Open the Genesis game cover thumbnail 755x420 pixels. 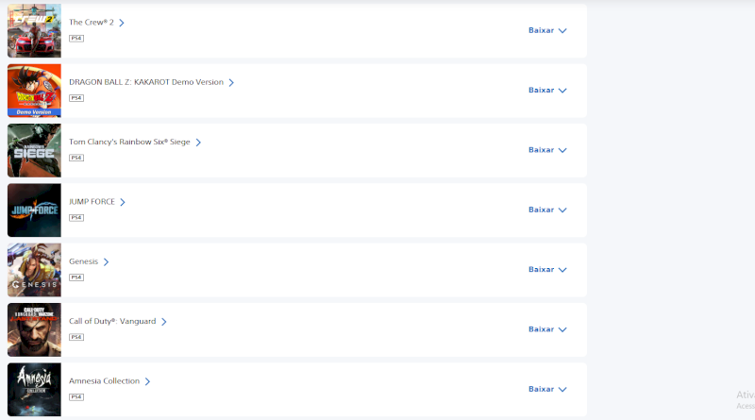34,270
